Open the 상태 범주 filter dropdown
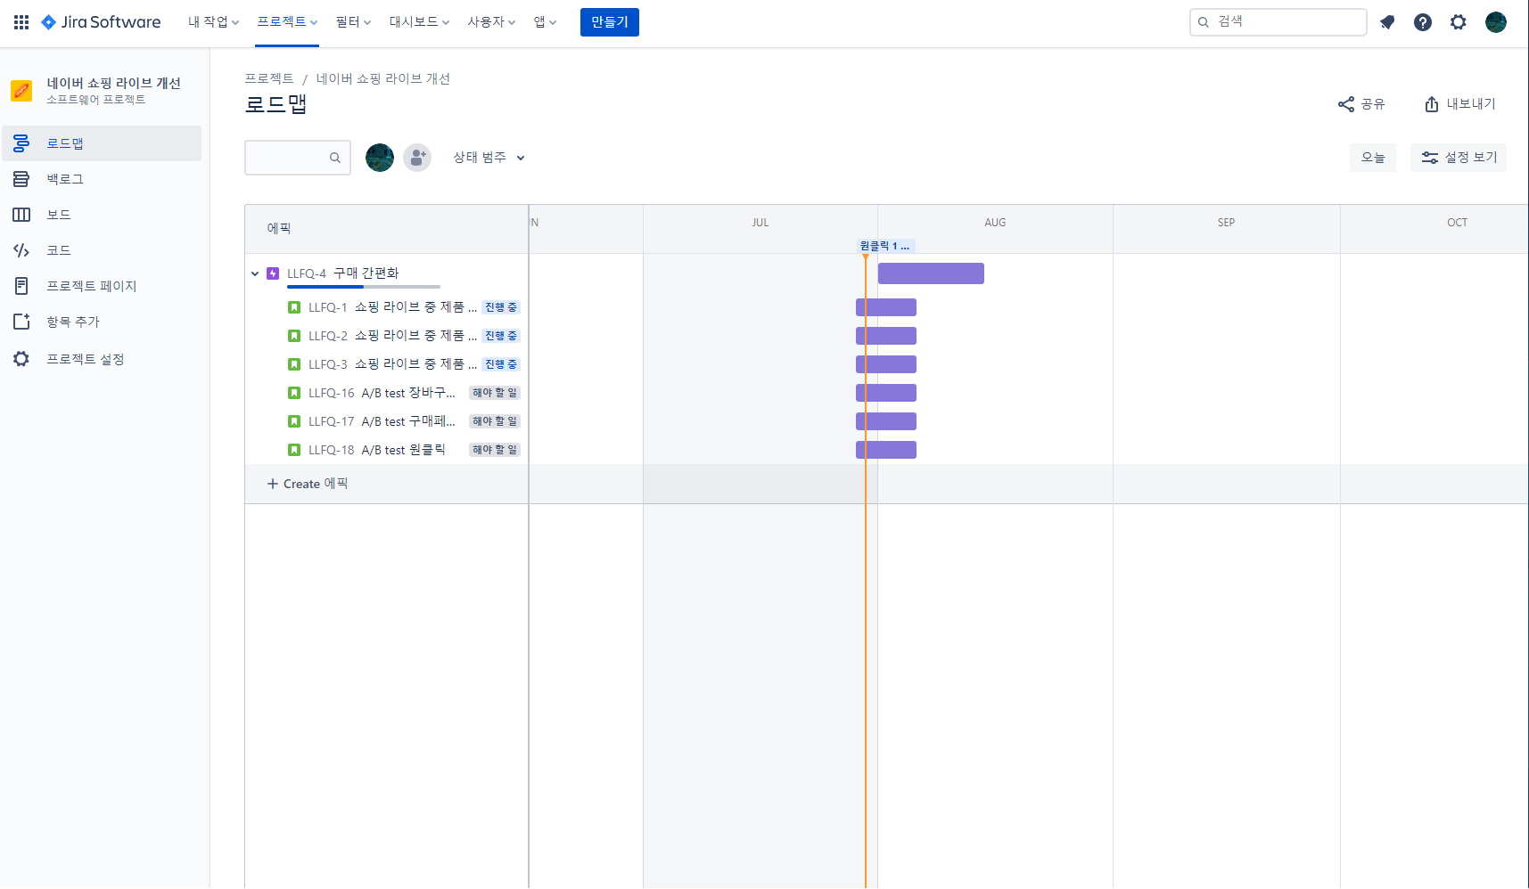 pos(489,158)
